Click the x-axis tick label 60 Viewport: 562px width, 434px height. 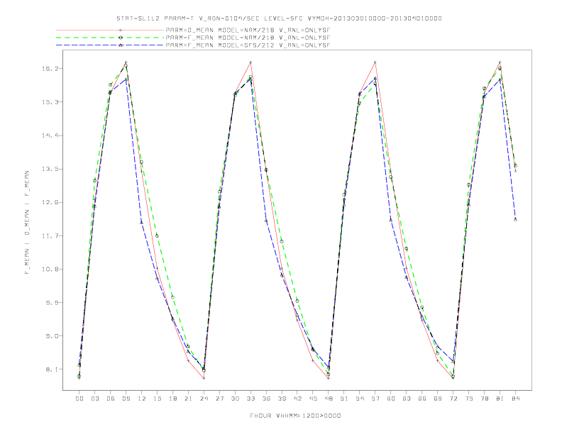391,399
